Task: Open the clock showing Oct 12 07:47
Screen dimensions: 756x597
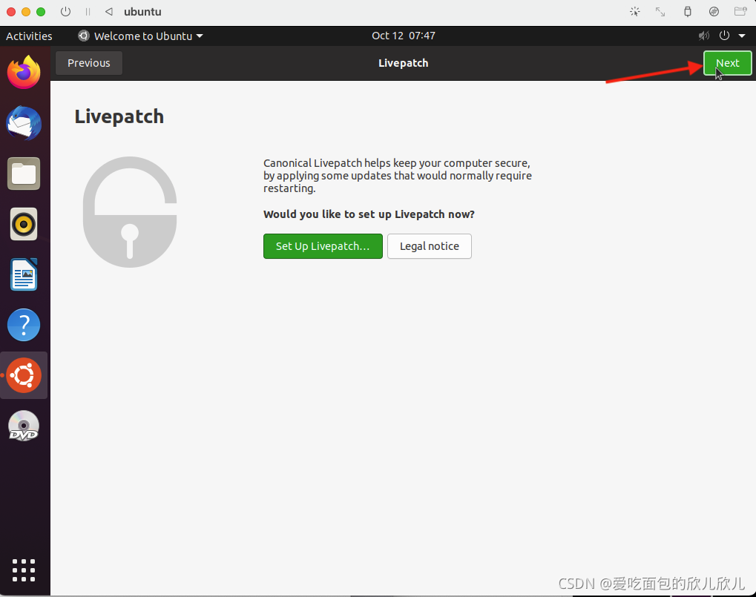Action: click(403, 36)
